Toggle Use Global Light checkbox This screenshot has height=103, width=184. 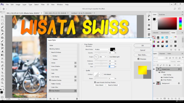(108, 57)
